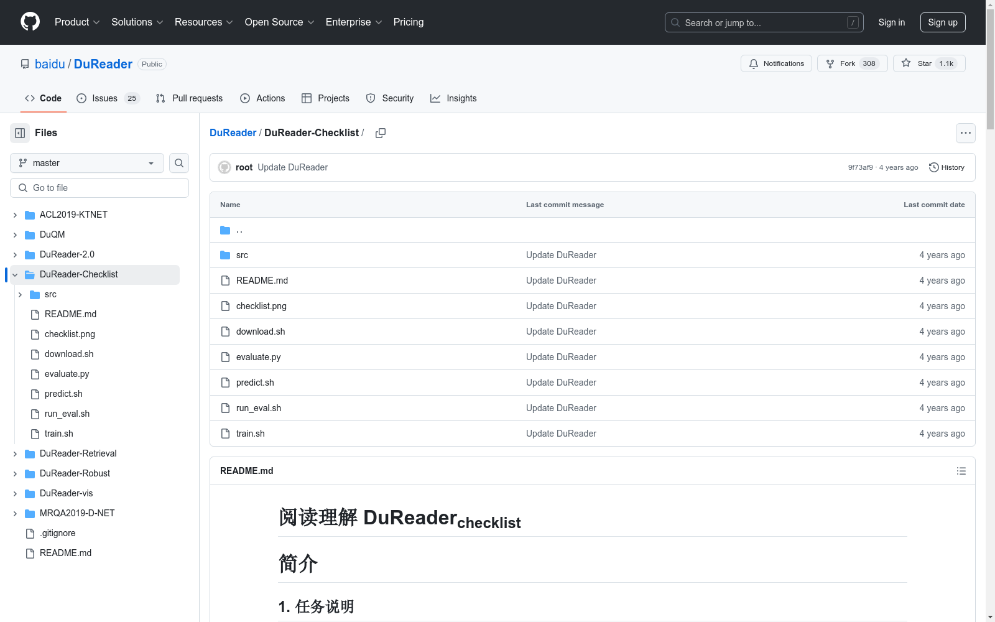
Task: Open the Security tab
Action: pos(390,98)
